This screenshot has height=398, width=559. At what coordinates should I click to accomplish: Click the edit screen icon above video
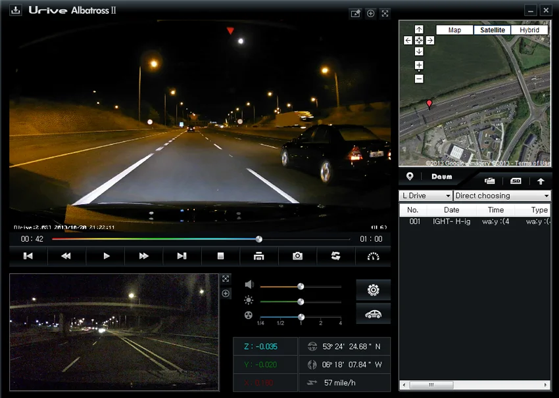[355, 14]
